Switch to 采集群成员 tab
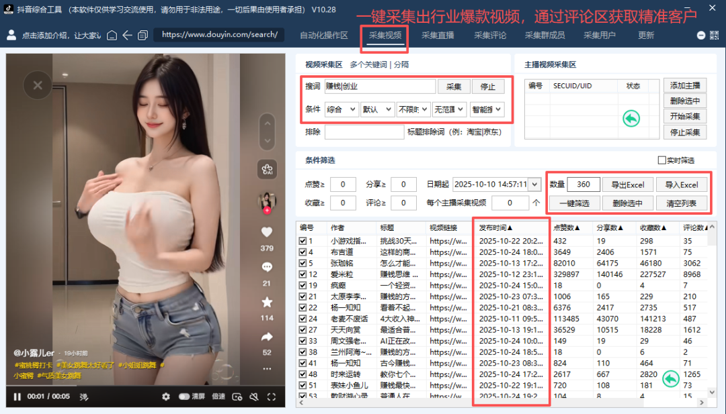This screenshot has height=414, width=726. [x=544, y=36]
